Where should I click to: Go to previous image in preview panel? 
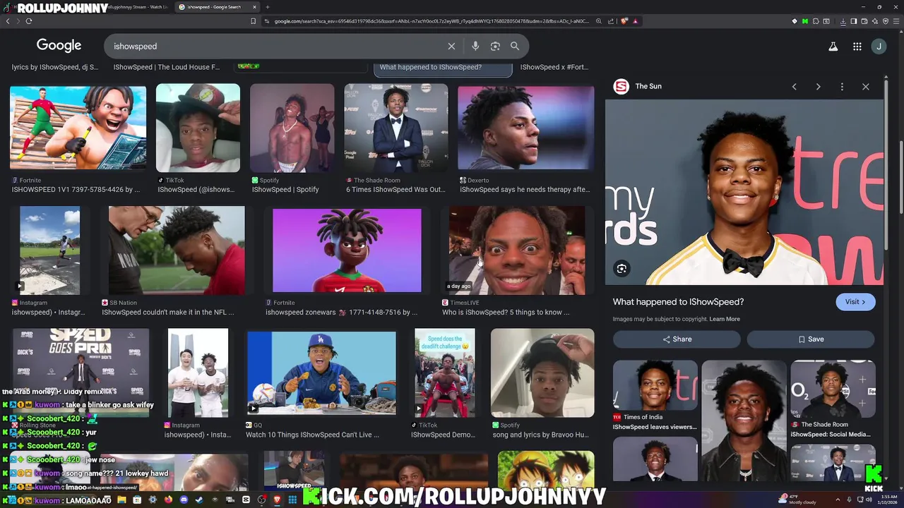tap(795, 86)
